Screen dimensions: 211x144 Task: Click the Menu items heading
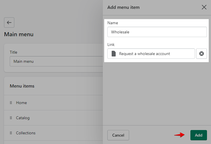click(x=22, y=86)
